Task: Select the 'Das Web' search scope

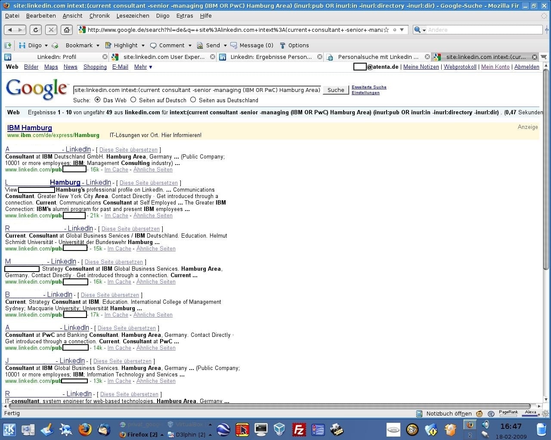Action: (x=97, y=100)
